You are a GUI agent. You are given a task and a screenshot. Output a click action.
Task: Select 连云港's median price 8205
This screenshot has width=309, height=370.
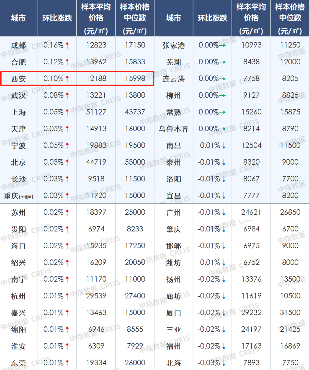(290, 78)
